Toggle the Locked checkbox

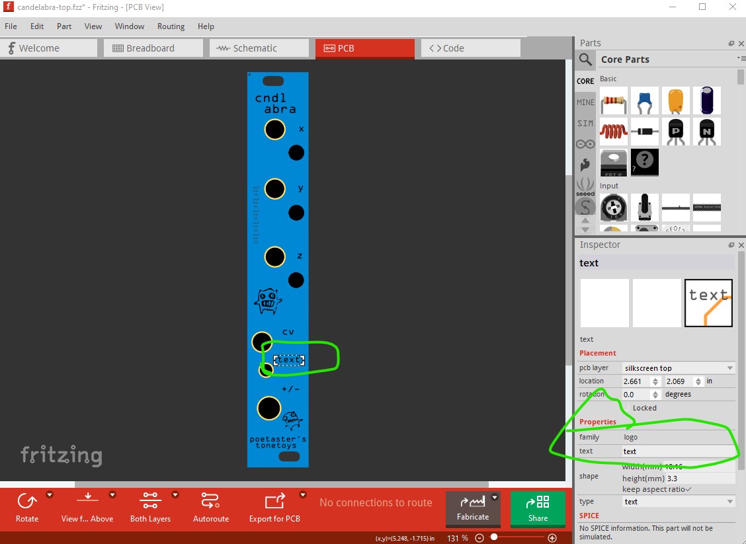coord(626,408)
